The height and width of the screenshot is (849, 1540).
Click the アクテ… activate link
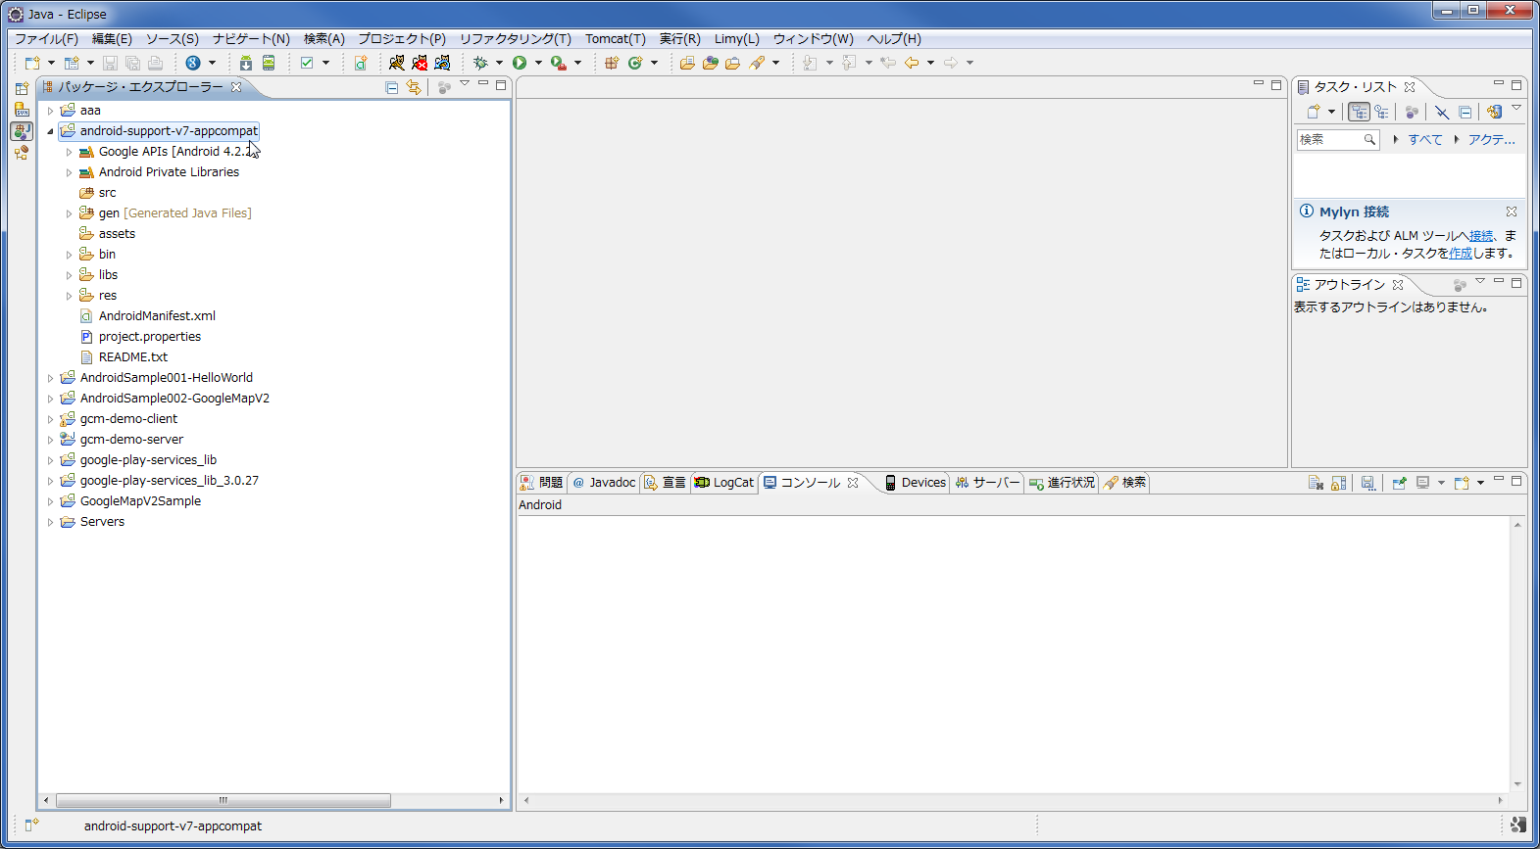click(1491, 140)
